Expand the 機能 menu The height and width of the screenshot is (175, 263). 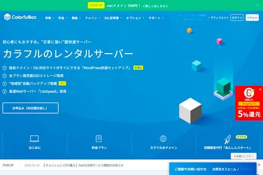click(76, 18)
